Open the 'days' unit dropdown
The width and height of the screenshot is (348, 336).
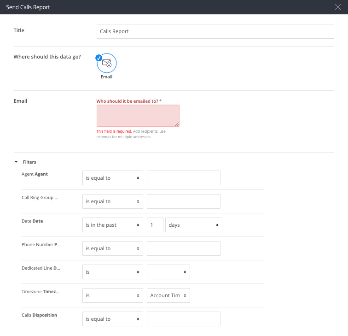point(194,225)
